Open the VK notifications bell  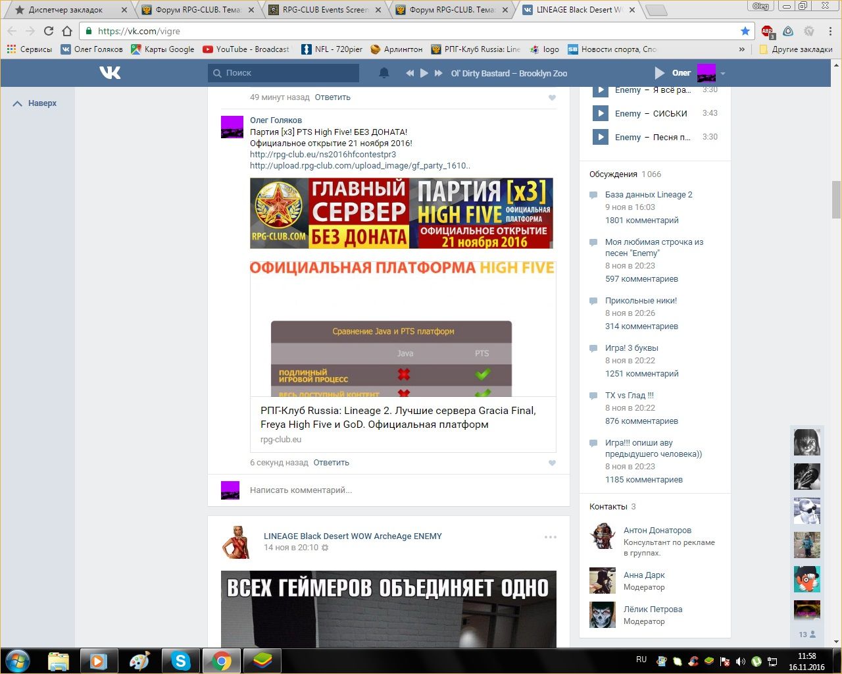click(x=384, y=73)
